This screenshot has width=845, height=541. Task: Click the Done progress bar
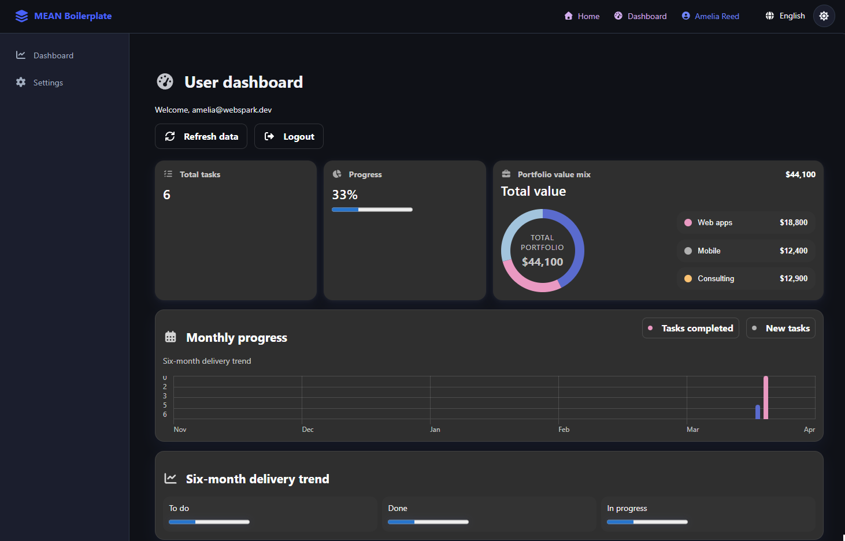428,522
